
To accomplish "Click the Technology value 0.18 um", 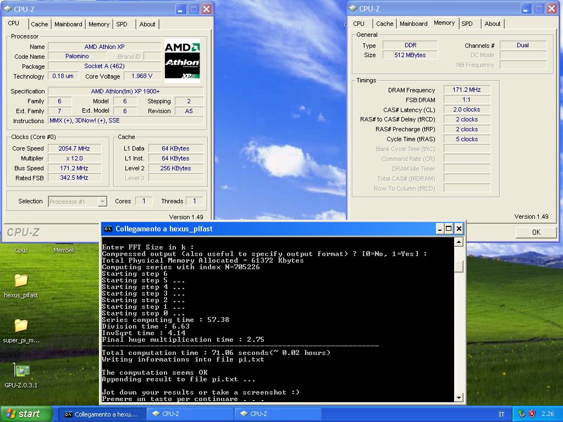I will point(63,76).
